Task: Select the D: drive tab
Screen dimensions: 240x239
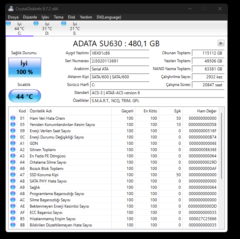Action: [x=47, y=28]
